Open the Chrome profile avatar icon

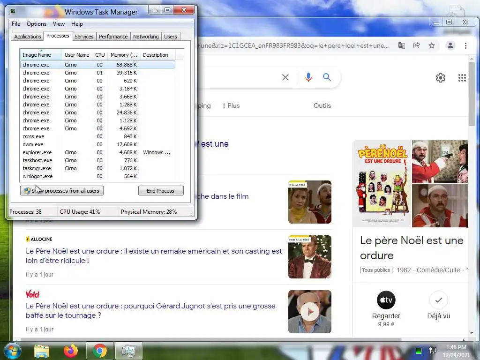(450, 45)
